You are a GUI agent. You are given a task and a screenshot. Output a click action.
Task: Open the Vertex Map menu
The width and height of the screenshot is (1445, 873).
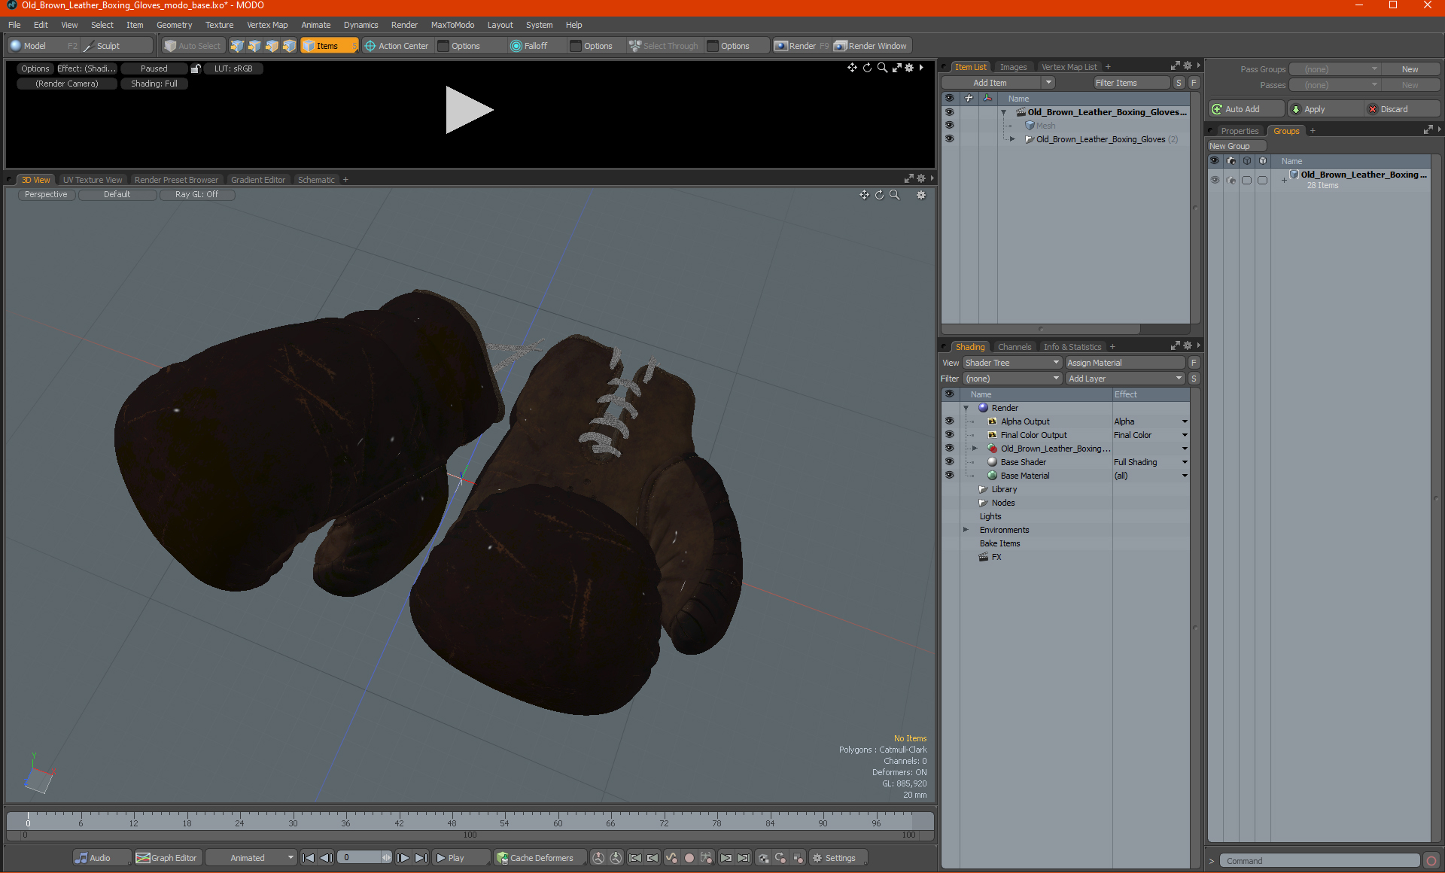coord(267,25)
